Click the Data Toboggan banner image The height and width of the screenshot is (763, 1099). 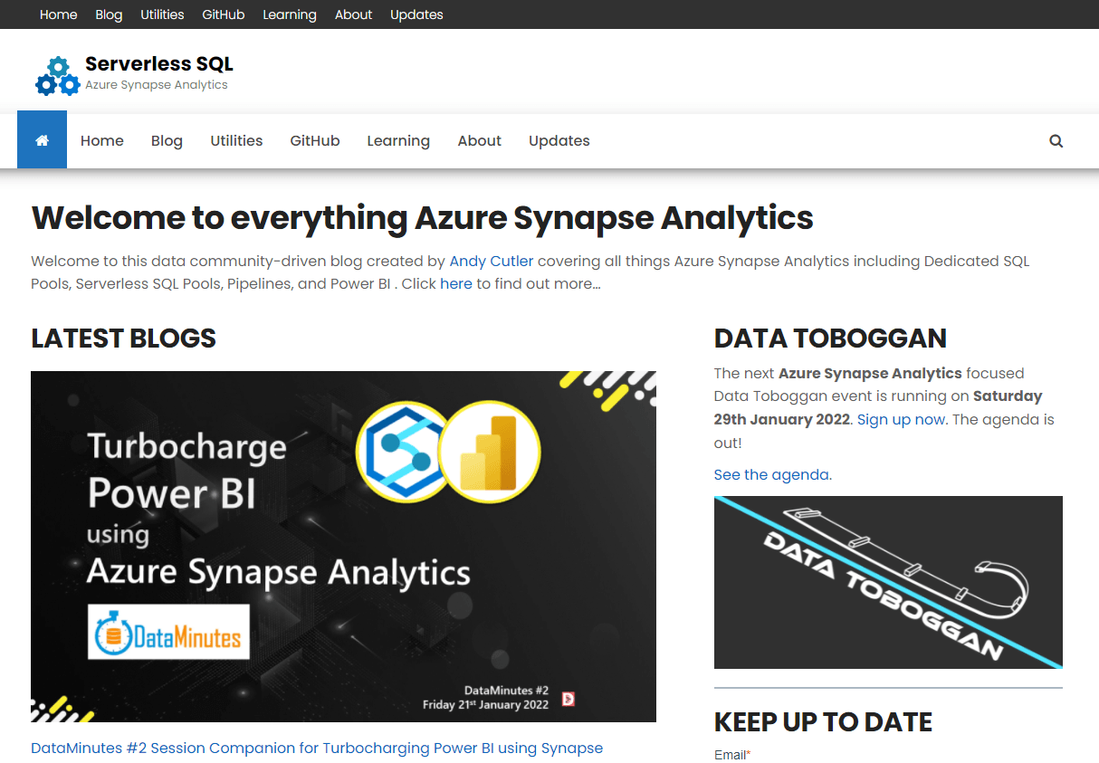point(887,582)
